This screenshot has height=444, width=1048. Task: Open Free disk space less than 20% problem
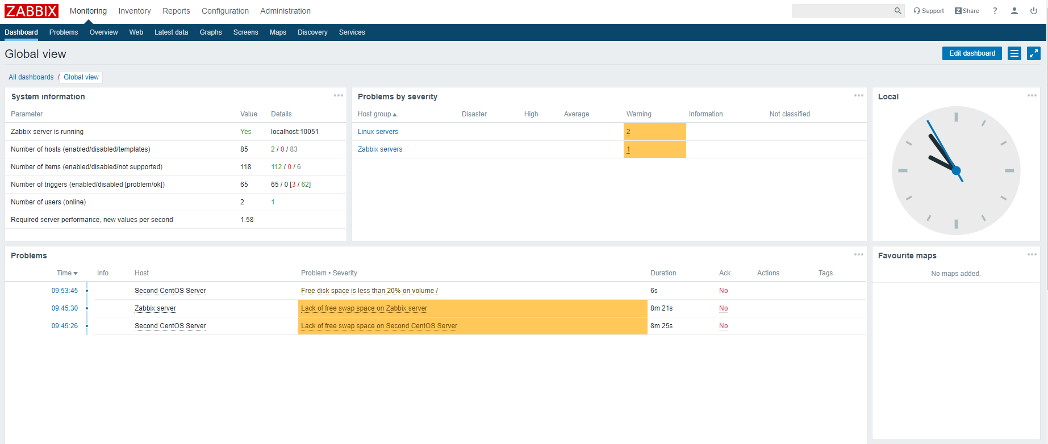[x=369, y=291]
